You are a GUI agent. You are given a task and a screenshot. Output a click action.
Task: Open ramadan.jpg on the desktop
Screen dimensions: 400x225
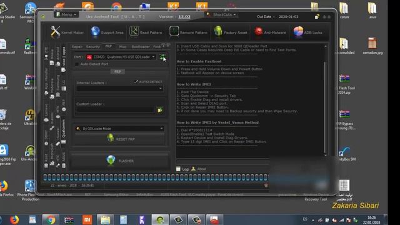pos(372,46)
